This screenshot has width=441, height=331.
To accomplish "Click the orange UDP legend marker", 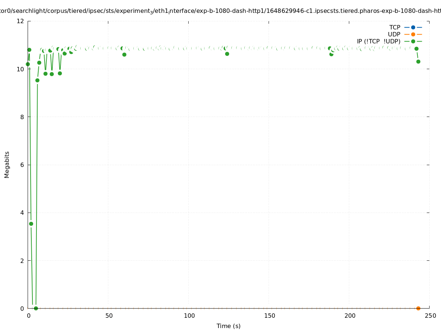I will coord(413,34).
